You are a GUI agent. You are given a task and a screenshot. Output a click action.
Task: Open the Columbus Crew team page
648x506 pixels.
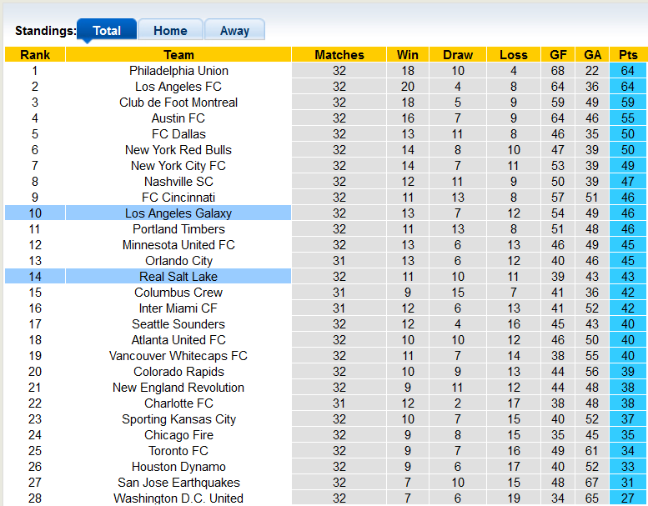(178, 293)
